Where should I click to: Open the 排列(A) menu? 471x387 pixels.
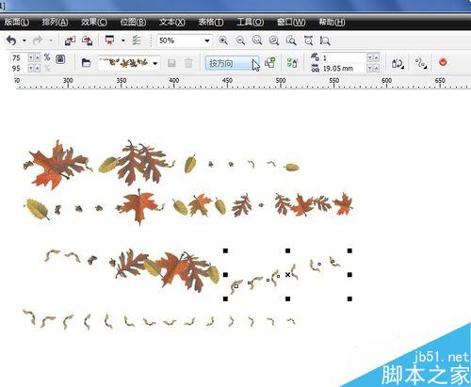pos(55,22)
